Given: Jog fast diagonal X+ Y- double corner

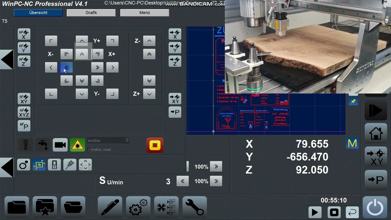Looking at the screenshot, I should click(x=97, y=81).
